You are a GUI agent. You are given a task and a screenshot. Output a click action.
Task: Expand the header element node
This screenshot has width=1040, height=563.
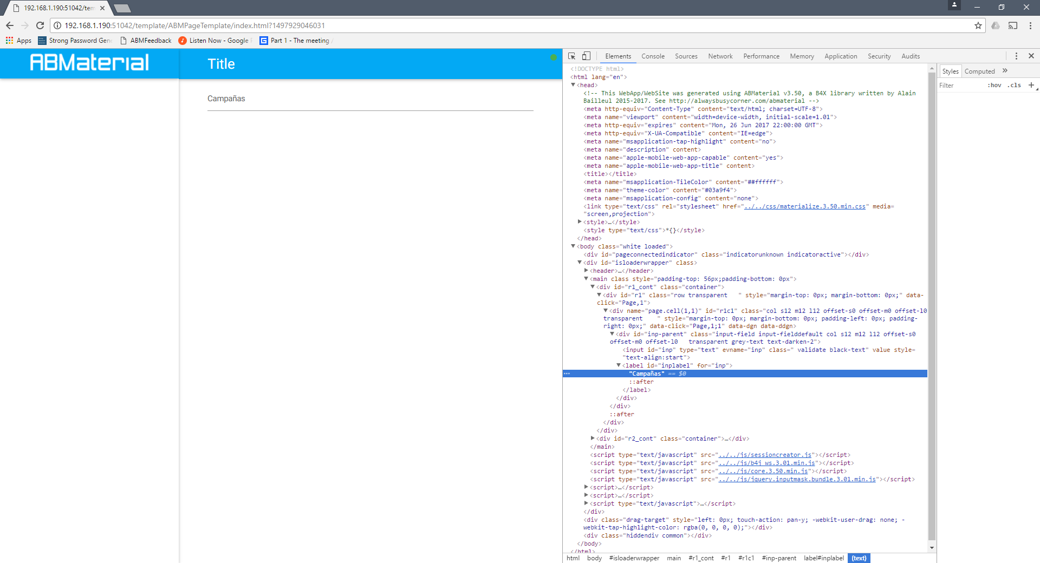586,271
